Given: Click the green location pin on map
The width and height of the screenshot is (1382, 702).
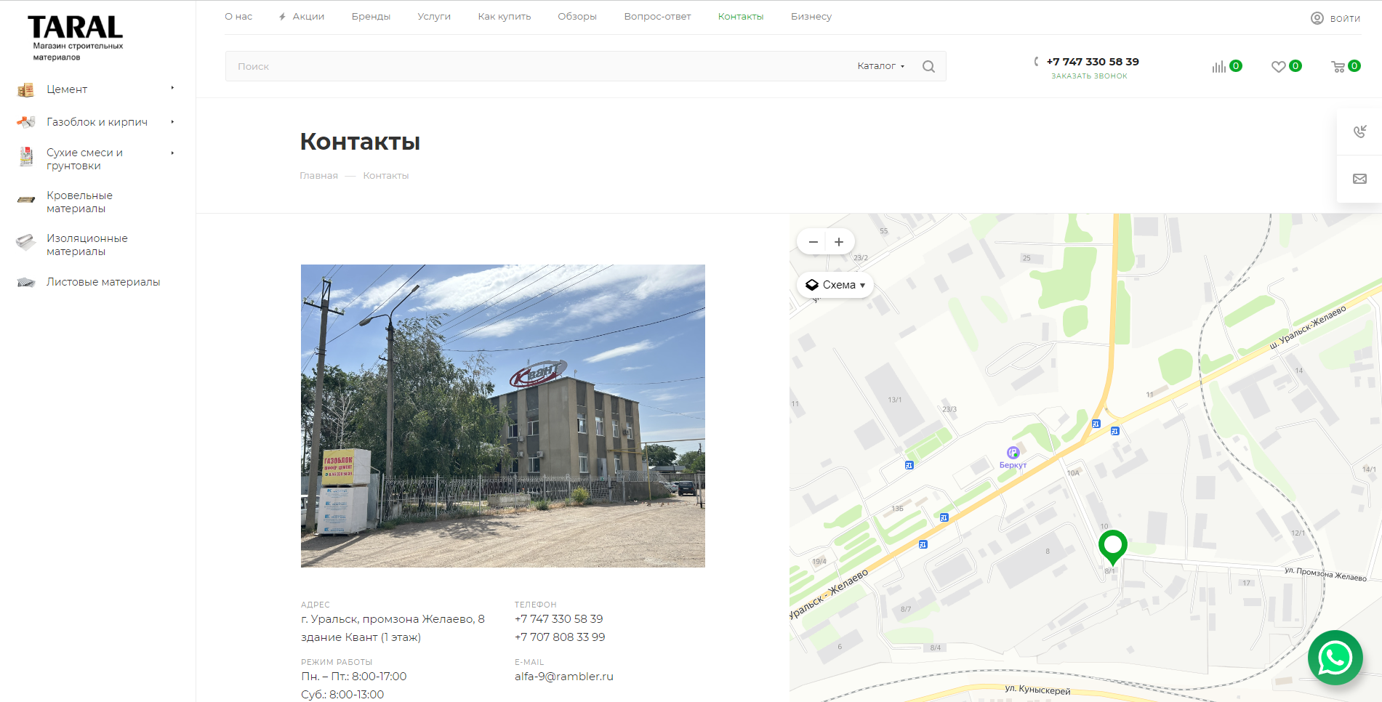Looking at the screenshot, I should click(x=1112, y=546).
